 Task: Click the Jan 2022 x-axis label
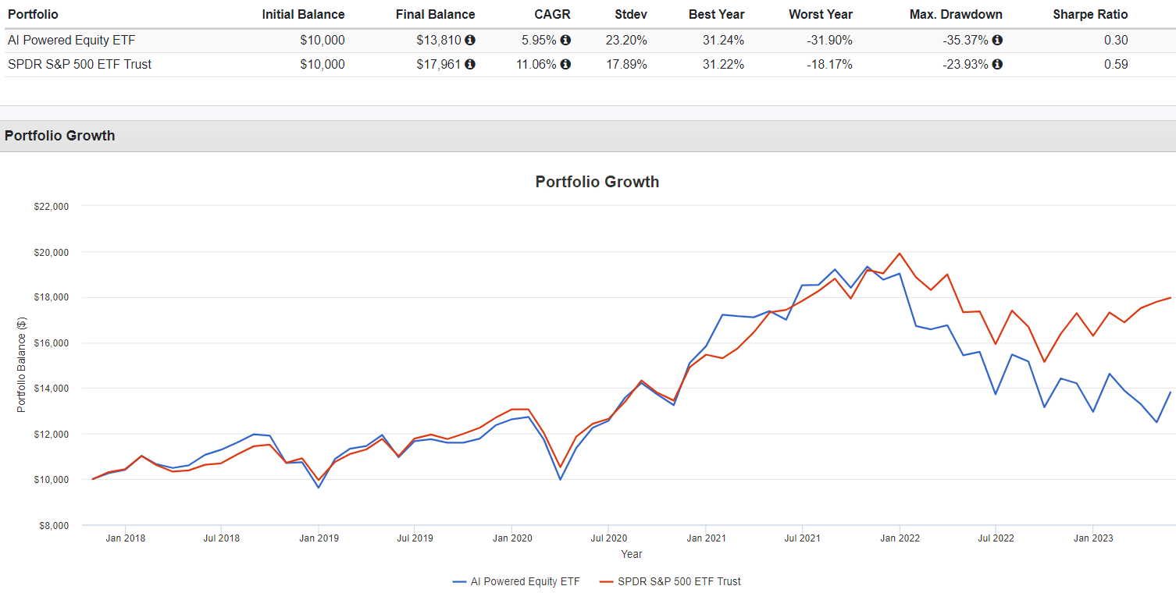click(900, 538)
